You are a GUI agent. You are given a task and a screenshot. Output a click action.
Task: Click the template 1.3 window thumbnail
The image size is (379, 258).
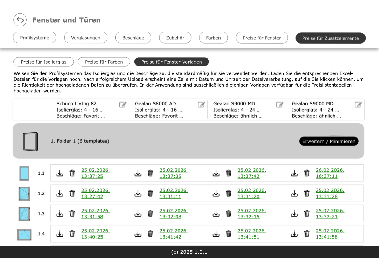(x=24, y=214)
